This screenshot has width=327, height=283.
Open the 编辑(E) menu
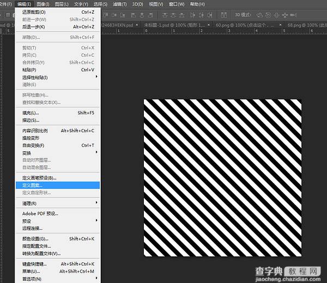click(x=25, y=4)
